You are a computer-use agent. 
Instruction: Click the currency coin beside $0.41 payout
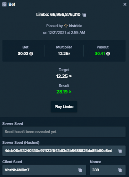pyautogui.click(x=108, y=54)
